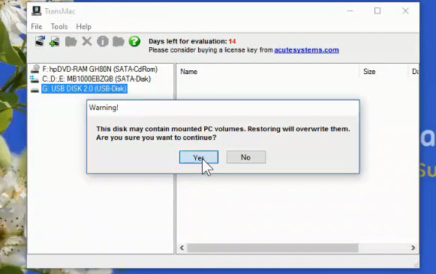
Task: Click the info toolbar icon
Action: pyautogui.click(x=103, y=42)
